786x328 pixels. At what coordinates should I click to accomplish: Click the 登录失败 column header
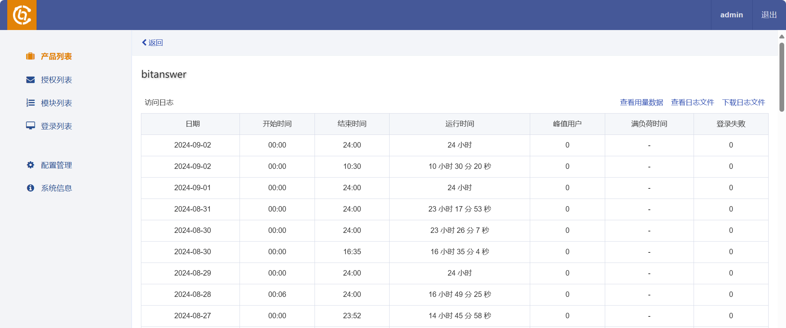pyautogui.click(x=731, y=124)
